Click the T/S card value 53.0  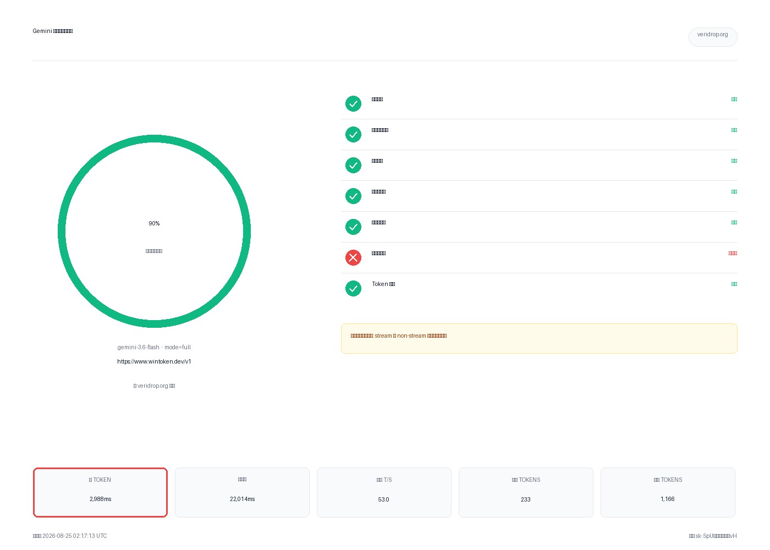click(x=384, y=499)
